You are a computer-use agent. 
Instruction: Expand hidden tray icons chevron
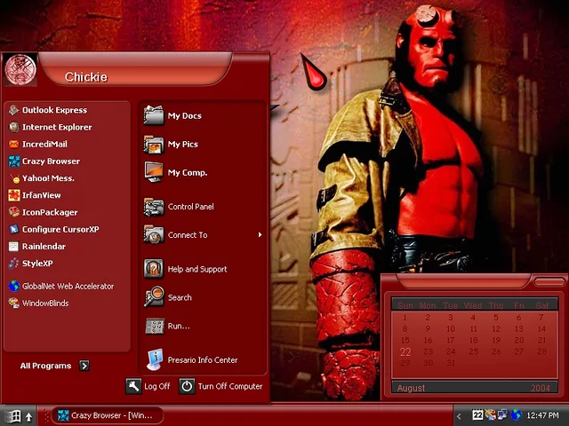pos(459,416)
